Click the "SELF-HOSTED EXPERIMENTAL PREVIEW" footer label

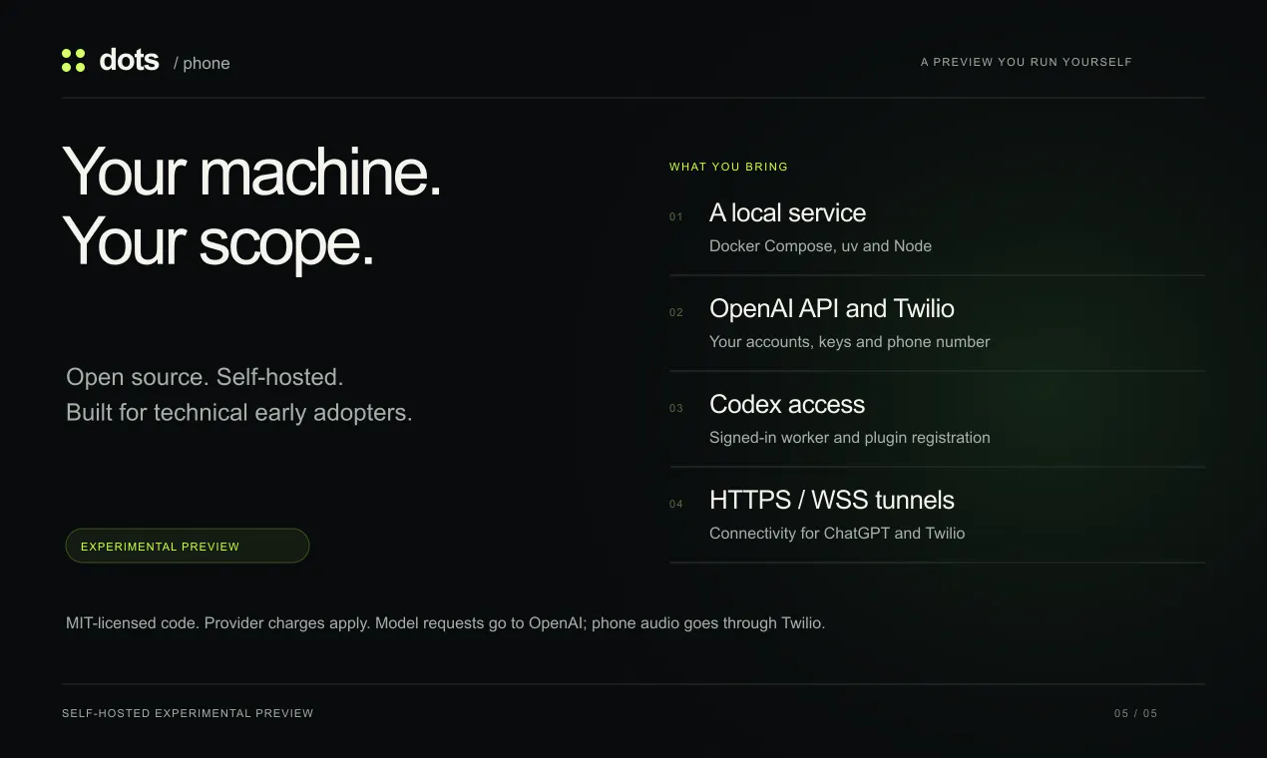[x=188, y=713]
